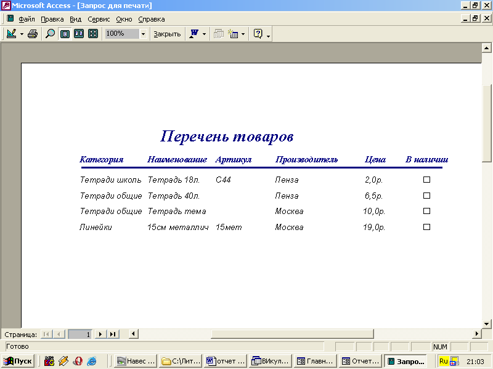This screenshot has width=493, height=369.
Task: Open the Microsoft Access Help icon
Action: coord(258,34)
